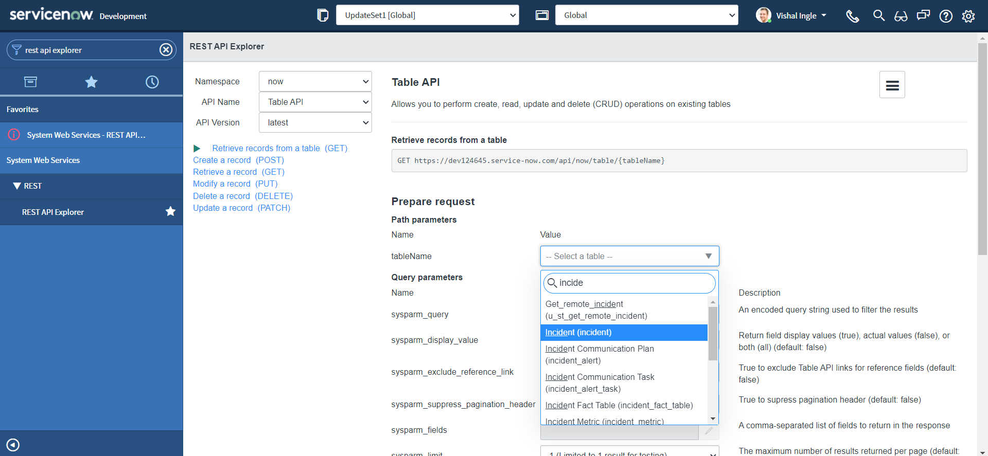988x456 pixels.
Task: Open Retrieve a record (GET) link
Action: (x=239, y=172)
